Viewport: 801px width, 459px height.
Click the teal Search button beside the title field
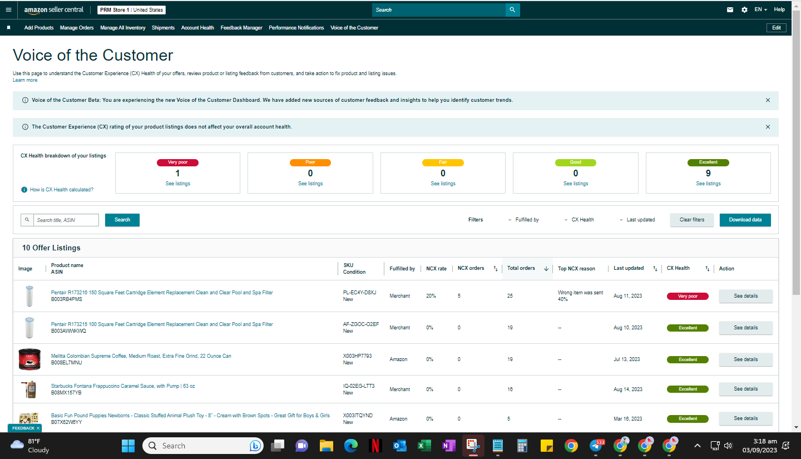point(122,220)
